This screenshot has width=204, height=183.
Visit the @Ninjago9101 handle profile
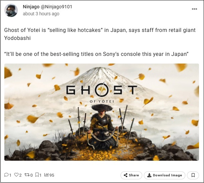[x=56, y=7]
